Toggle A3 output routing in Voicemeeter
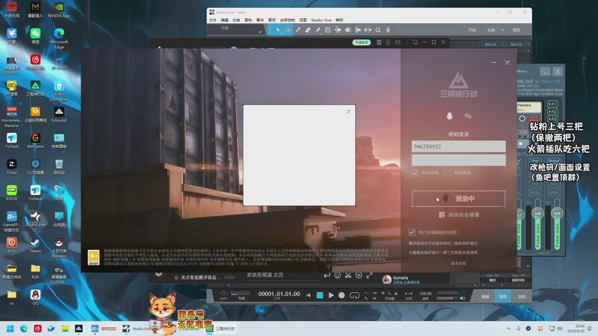 point(552,119)
